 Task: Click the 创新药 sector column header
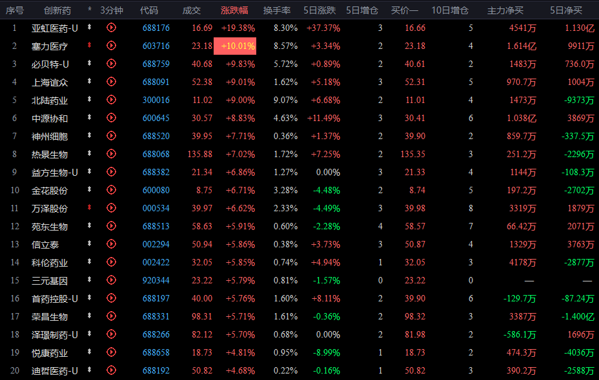57,10
